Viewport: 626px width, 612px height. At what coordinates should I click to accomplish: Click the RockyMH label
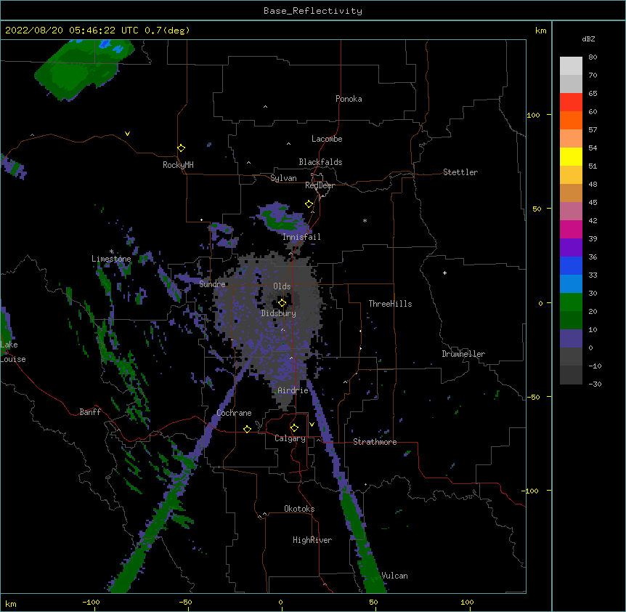tap(178, 165)
